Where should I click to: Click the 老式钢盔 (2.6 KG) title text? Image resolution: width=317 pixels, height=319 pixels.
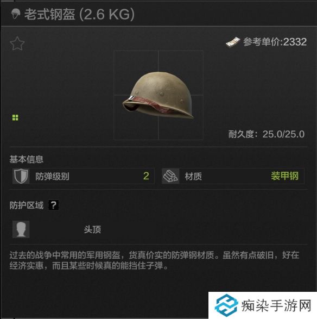click(x=79, y=14)
